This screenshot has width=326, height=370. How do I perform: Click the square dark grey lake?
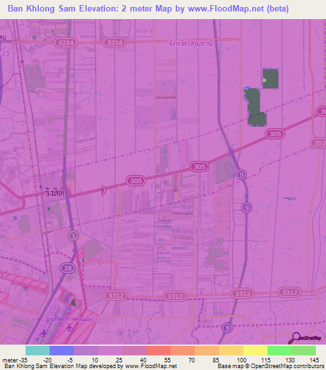(271, 79)
